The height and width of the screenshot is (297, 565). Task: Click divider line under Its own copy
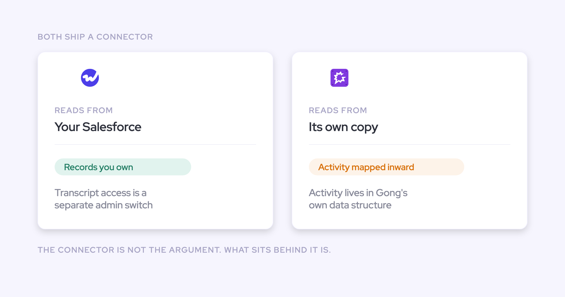click(410, 144)
